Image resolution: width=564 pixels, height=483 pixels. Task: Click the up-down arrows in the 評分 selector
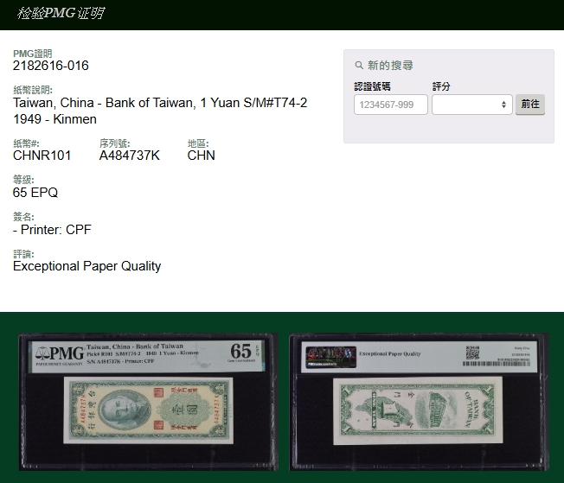pyautogui.click(x=504, y=105)
